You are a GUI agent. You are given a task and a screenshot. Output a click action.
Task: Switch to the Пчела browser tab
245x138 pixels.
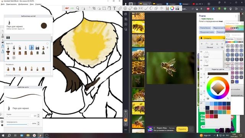click(145, 4)
